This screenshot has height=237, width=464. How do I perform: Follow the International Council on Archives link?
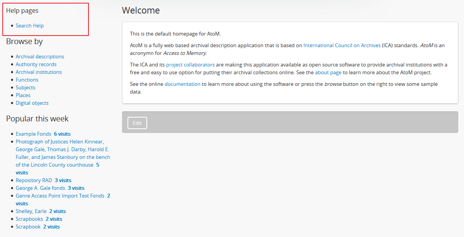click(342, 45)
